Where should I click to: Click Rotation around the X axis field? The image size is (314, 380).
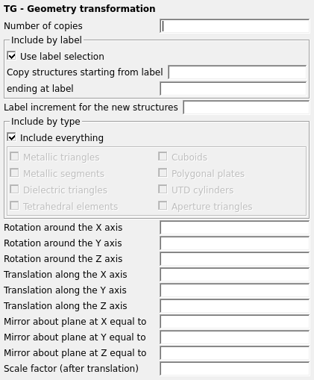pyautogui.click(x=235, y=228)
